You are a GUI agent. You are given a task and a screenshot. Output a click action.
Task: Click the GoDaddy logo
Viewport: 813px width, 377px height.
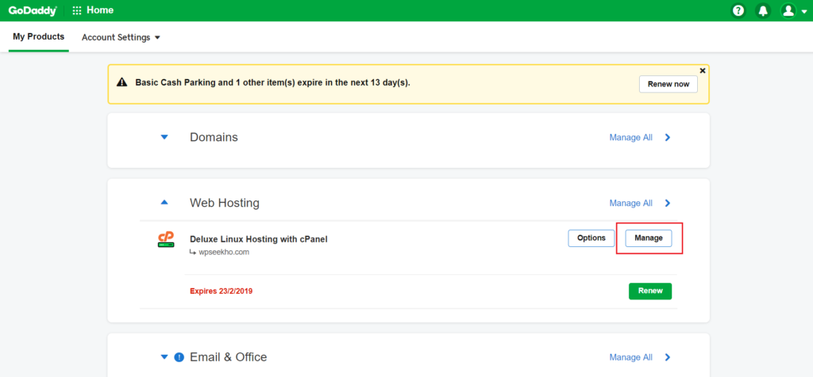[x=33, y=10]
